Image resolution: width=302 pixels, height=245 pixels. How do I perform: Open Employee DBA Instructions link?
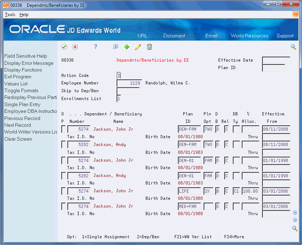tap(31, 111)
